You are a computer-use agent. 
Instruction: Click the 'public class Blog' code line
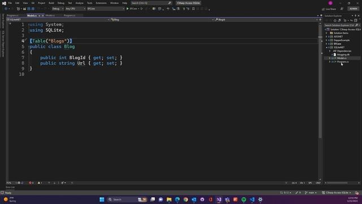(x=52, y=46)
